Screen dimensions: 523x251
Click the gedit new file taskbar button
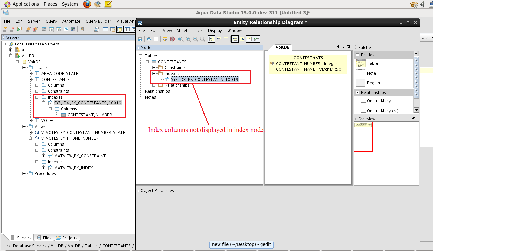point(241,244)
